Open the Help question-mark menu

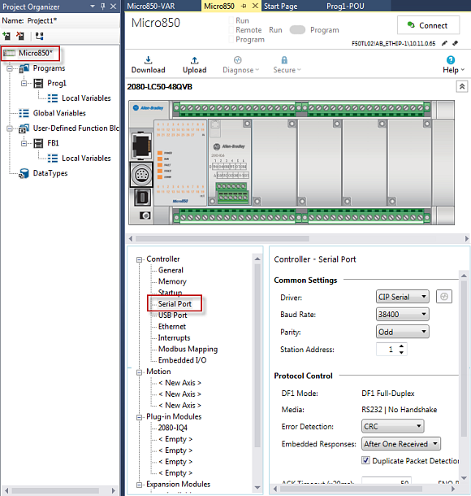pyautogui.click(x=451, y=60)
